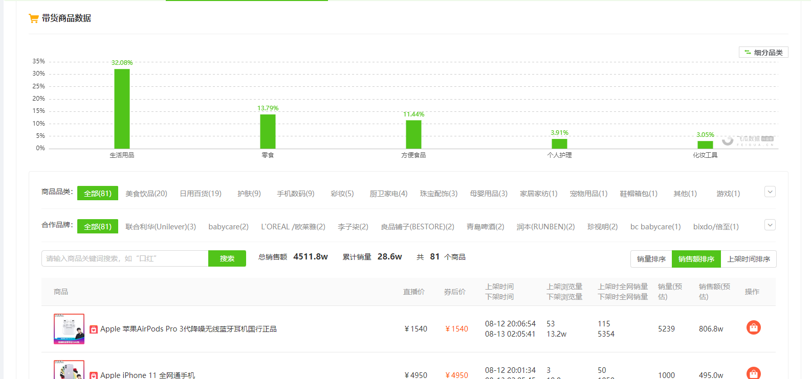Filter by 宠物用品(1) category

coord(588,194)
